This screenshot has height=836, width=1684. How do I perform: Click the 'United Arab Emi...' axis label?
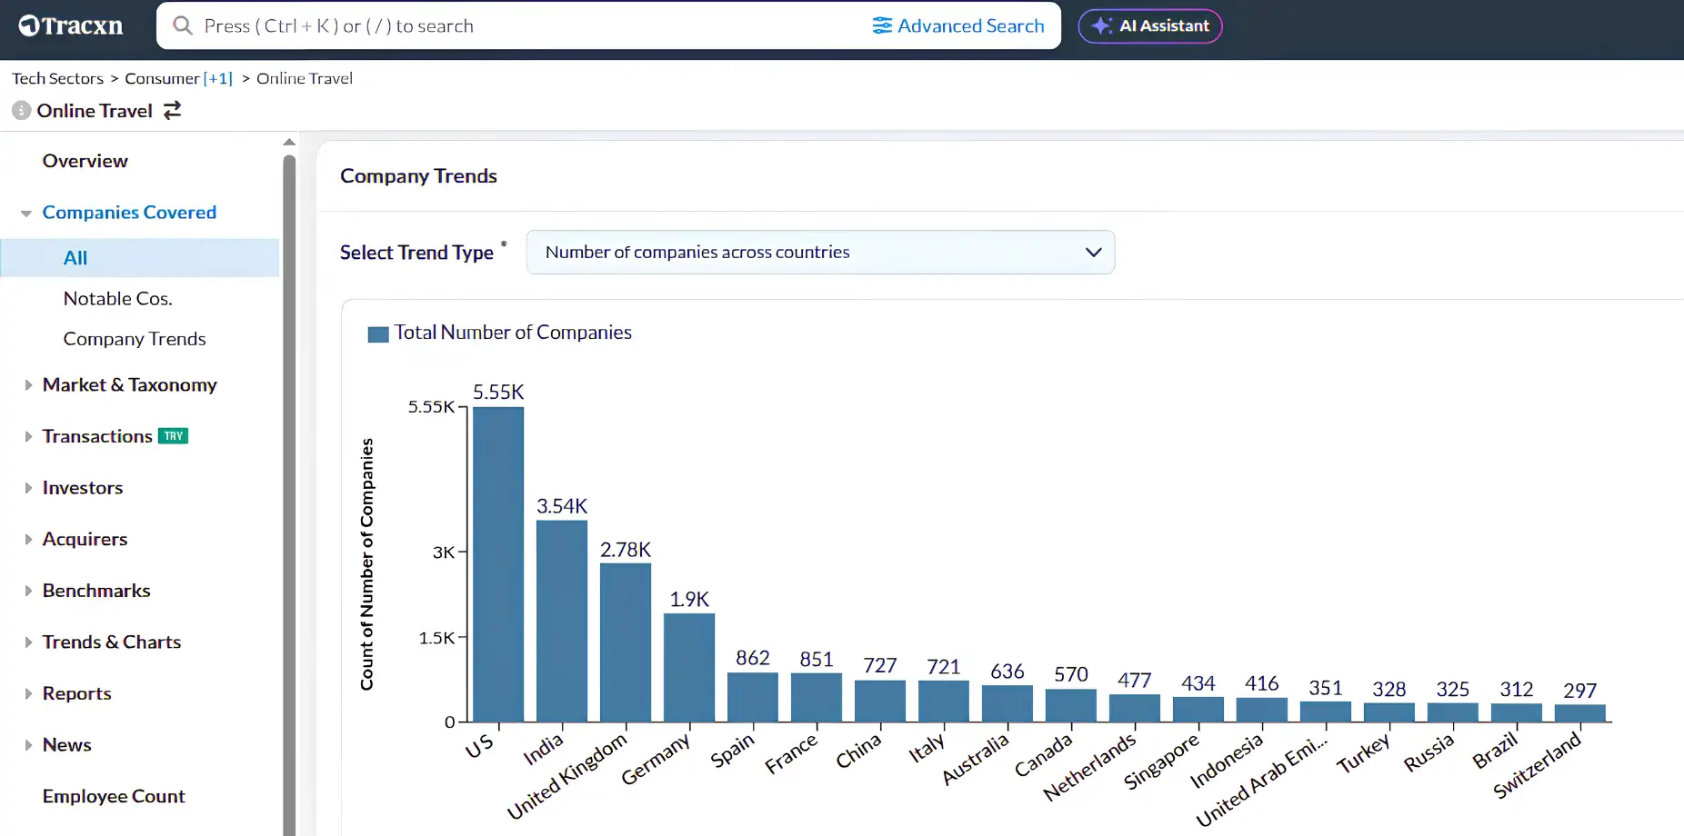(x=1262, y=781)
